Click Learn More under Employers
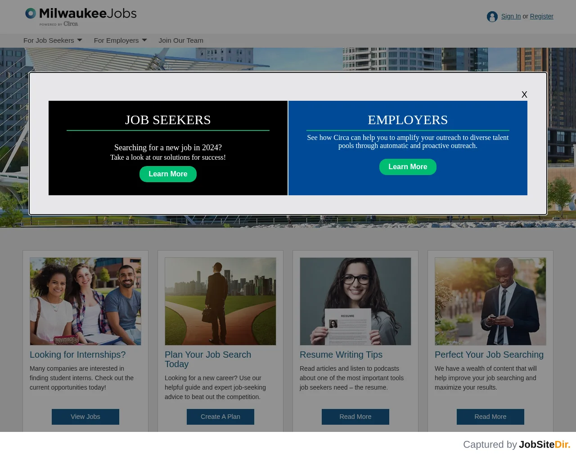This screenshot has height=458, width=576. pyautogui.click(x=408, y=167)
